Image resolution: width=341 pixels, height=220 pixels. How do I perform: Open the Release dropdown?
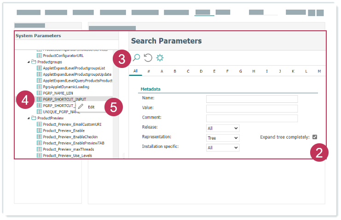coord(223,128)
